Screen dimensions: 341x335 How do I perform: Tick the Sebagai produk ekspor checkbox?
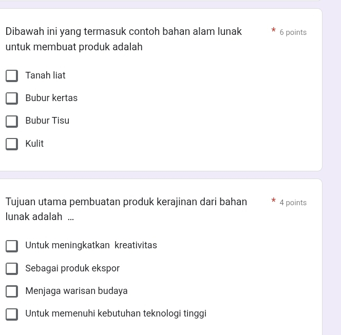pyautogui.click(x=12, y=269)
